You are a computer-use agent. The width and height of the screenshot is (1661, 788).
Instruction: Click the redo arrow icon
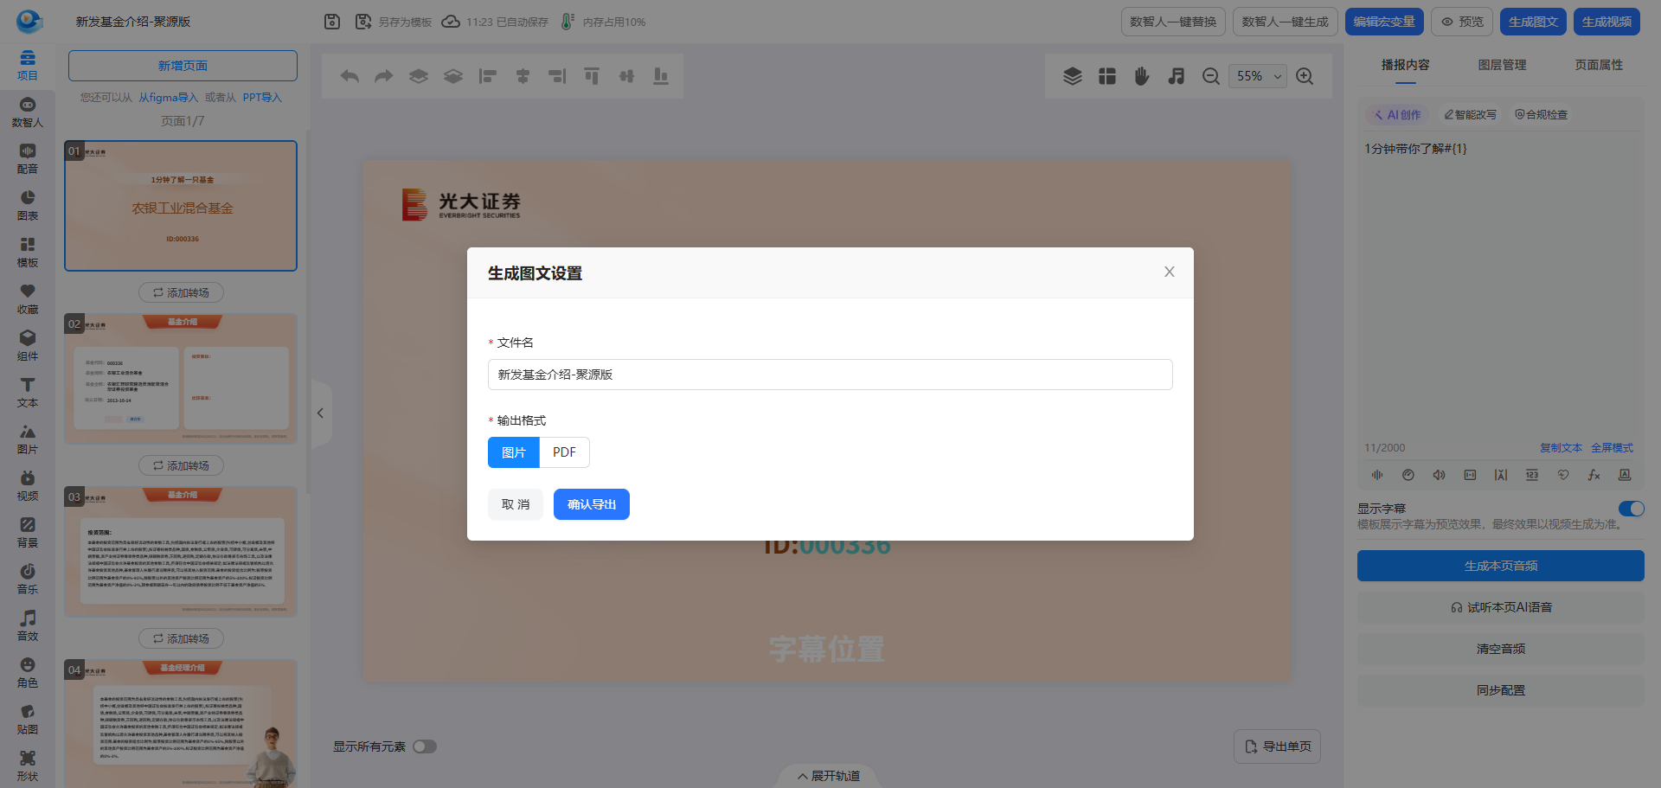pyautogui.click(x=384, y=76)
